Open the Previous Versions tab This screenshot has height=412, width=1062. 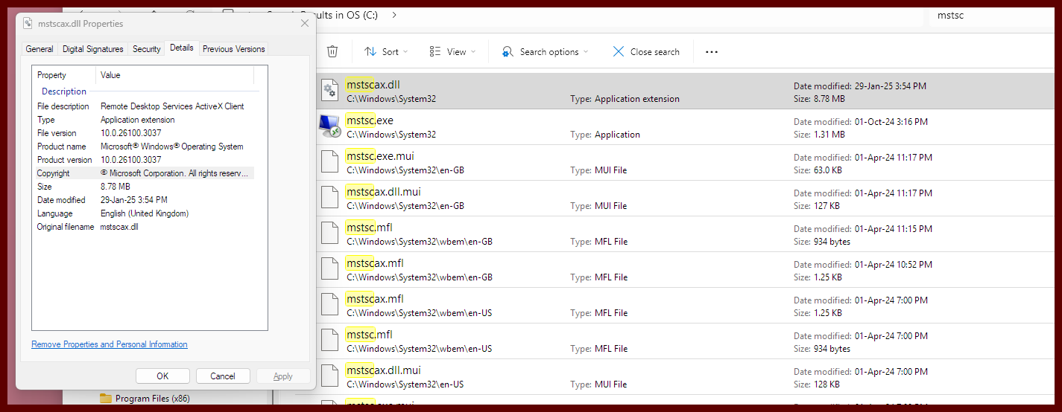click(234, 49)
